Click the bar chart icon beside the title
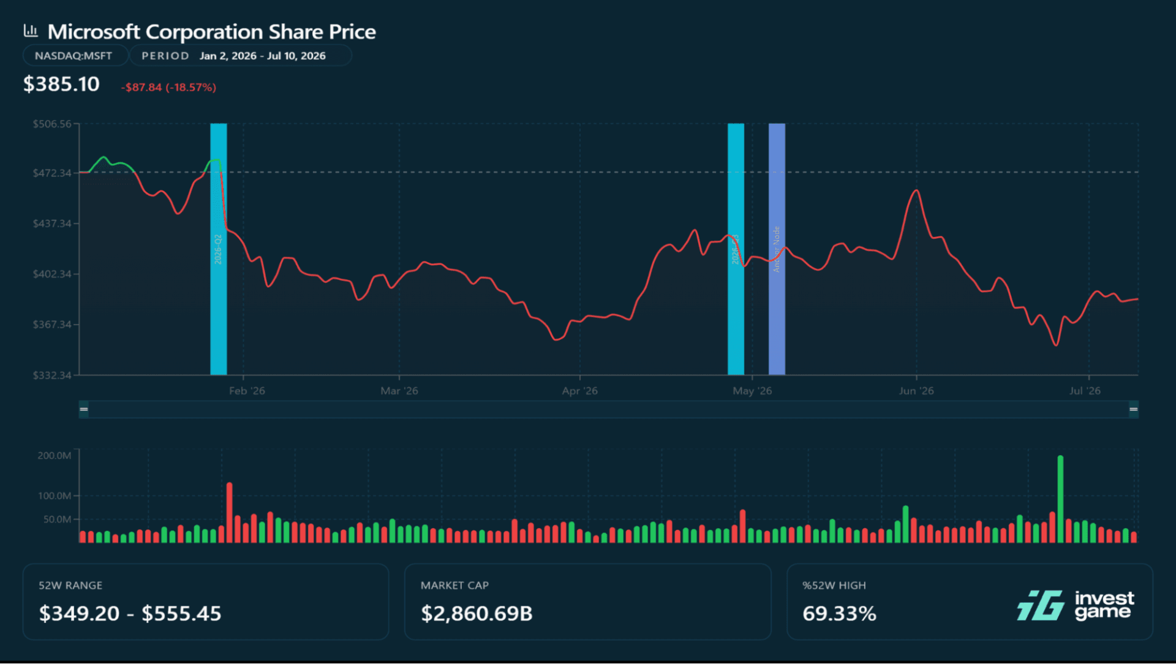Viewport: 1176px width, 664px height. tap(31, 30)
